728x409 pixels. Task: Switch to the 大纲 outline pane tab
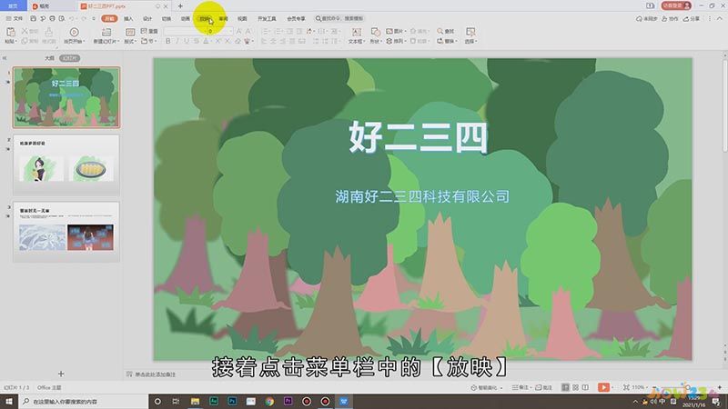(x=50, y=58)
